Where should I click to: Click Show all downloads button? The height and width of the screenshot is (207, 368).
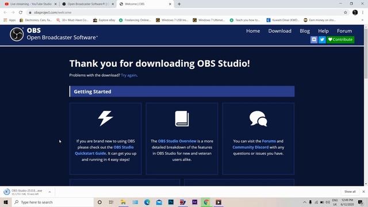click(x=350, y=191)
